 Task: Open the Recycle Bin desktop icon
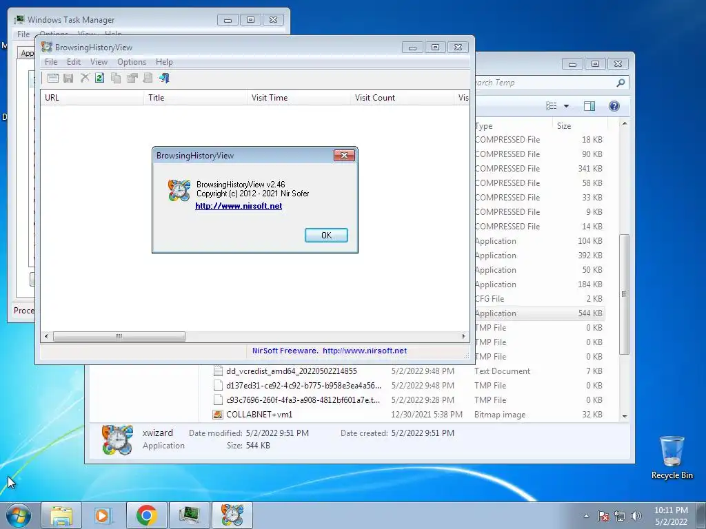point(672,457)
